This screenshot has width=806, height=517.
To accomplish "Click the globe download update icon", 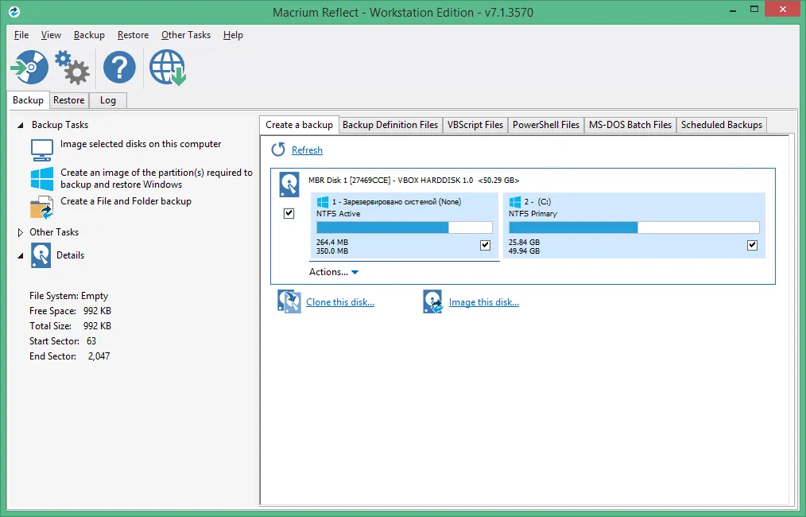I will [168, 68].
